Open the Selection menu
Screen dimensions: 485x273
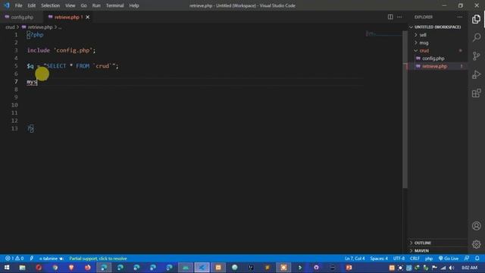[51, 5]
